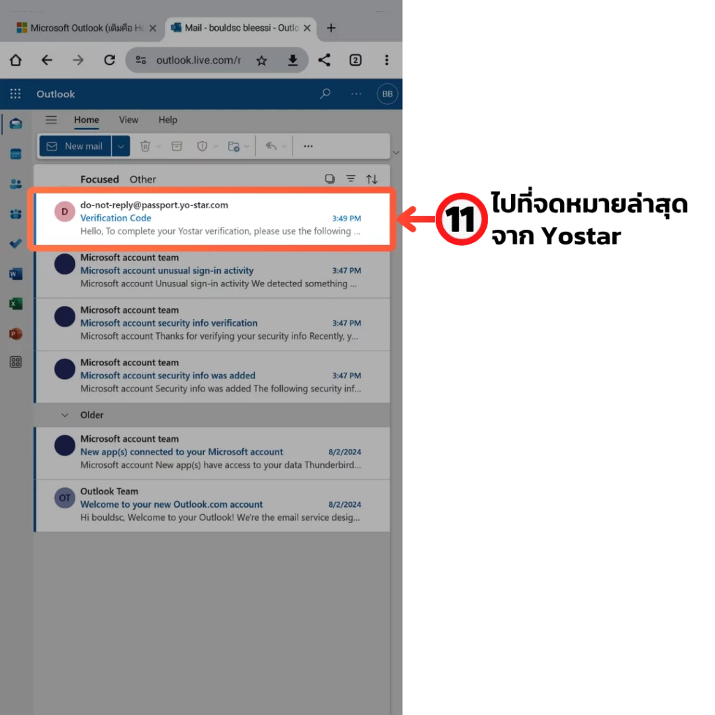Toggle the navigation pane hamburger
The height and width of the screenshot is (715, 715).
[51, 120]
